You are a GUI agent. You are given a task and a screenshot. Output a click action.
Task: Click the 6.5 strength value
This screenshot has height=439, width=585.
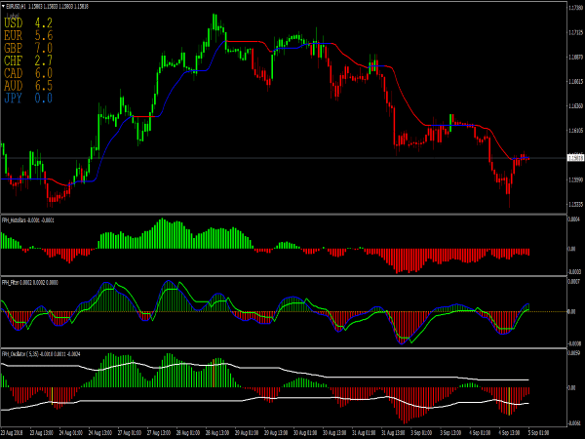click(44, 86)
